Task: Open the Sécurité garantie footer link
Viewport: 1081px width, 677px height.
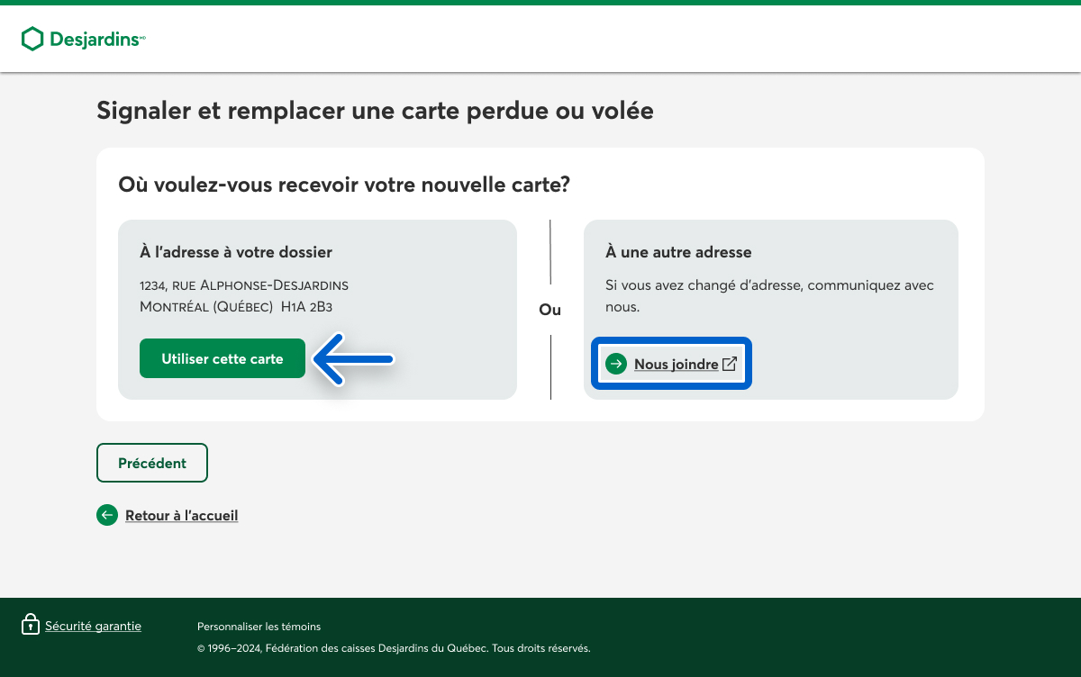Action: [93, 626]
